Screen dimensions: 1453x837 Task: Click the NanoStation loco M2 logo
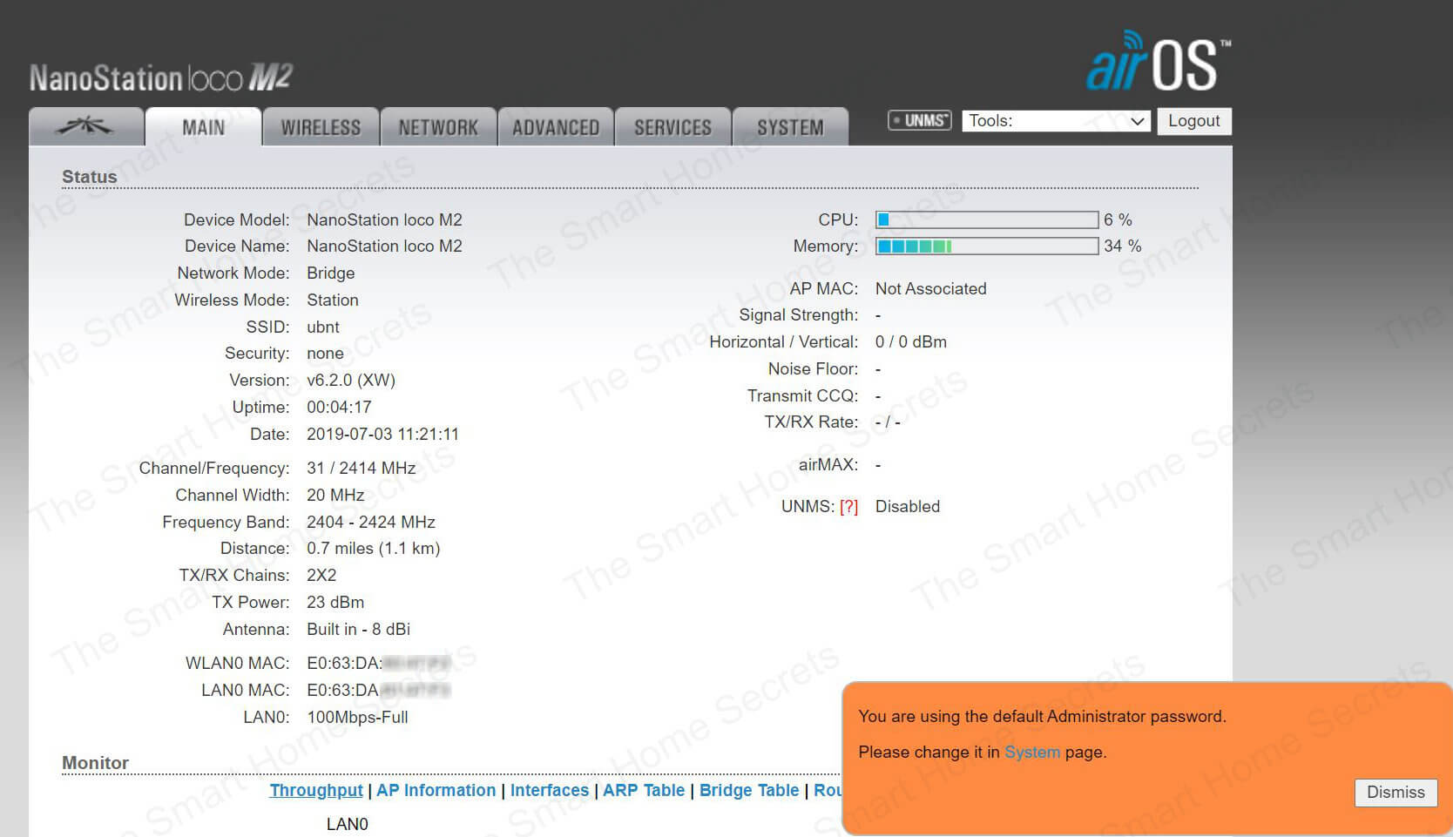pos(161,78)
